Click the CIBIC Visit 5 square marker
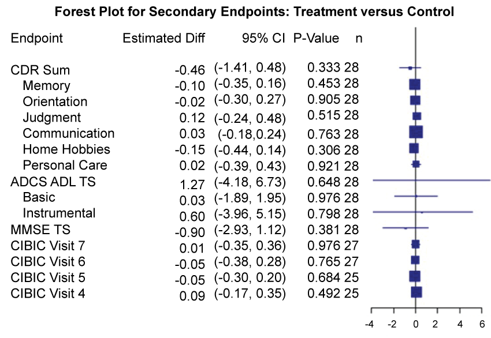 coord(415,276)
